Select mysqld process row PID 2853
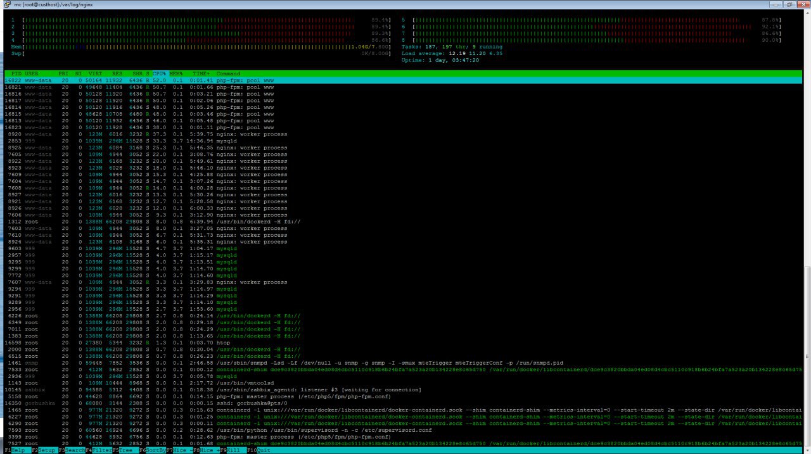Image resolution: width=811 pixels, height=454 pixels. 403,141
